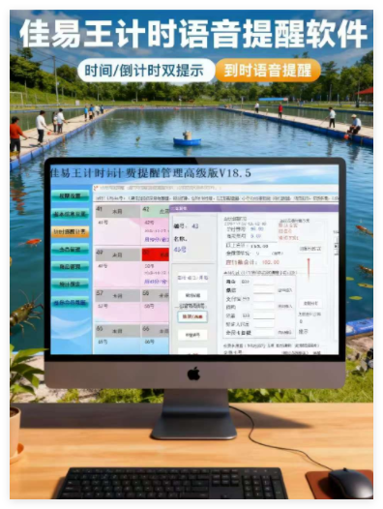This screenshot has height=509, width=383.
Task: Open the 统计报表 sidebar button
Action: click(71, 284)
